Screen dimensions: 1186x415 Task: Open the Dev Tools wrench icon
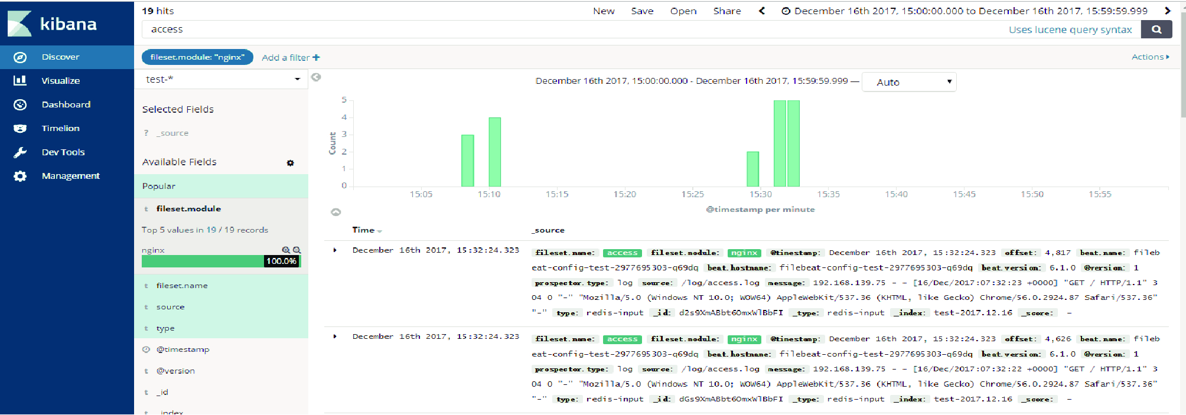click(x=20, y=152)
